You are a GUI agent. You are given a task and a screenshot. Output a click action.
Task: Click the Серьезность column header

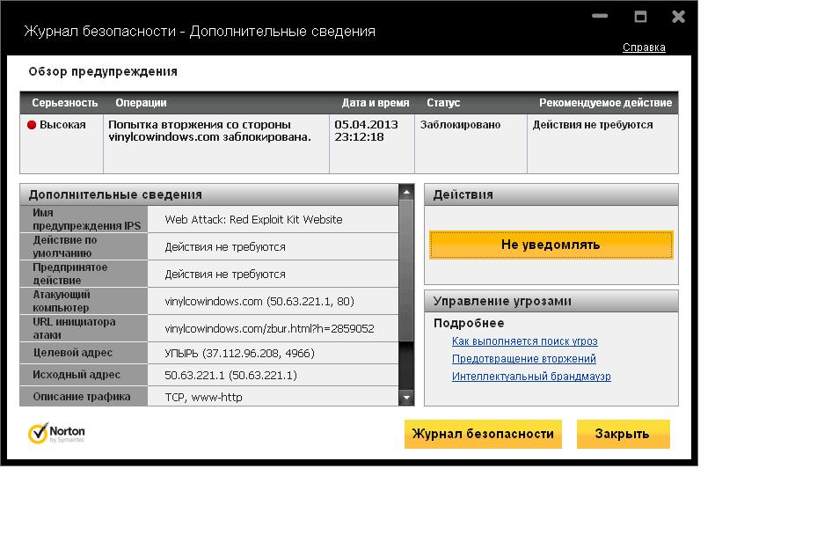click(x=65, y=103)
